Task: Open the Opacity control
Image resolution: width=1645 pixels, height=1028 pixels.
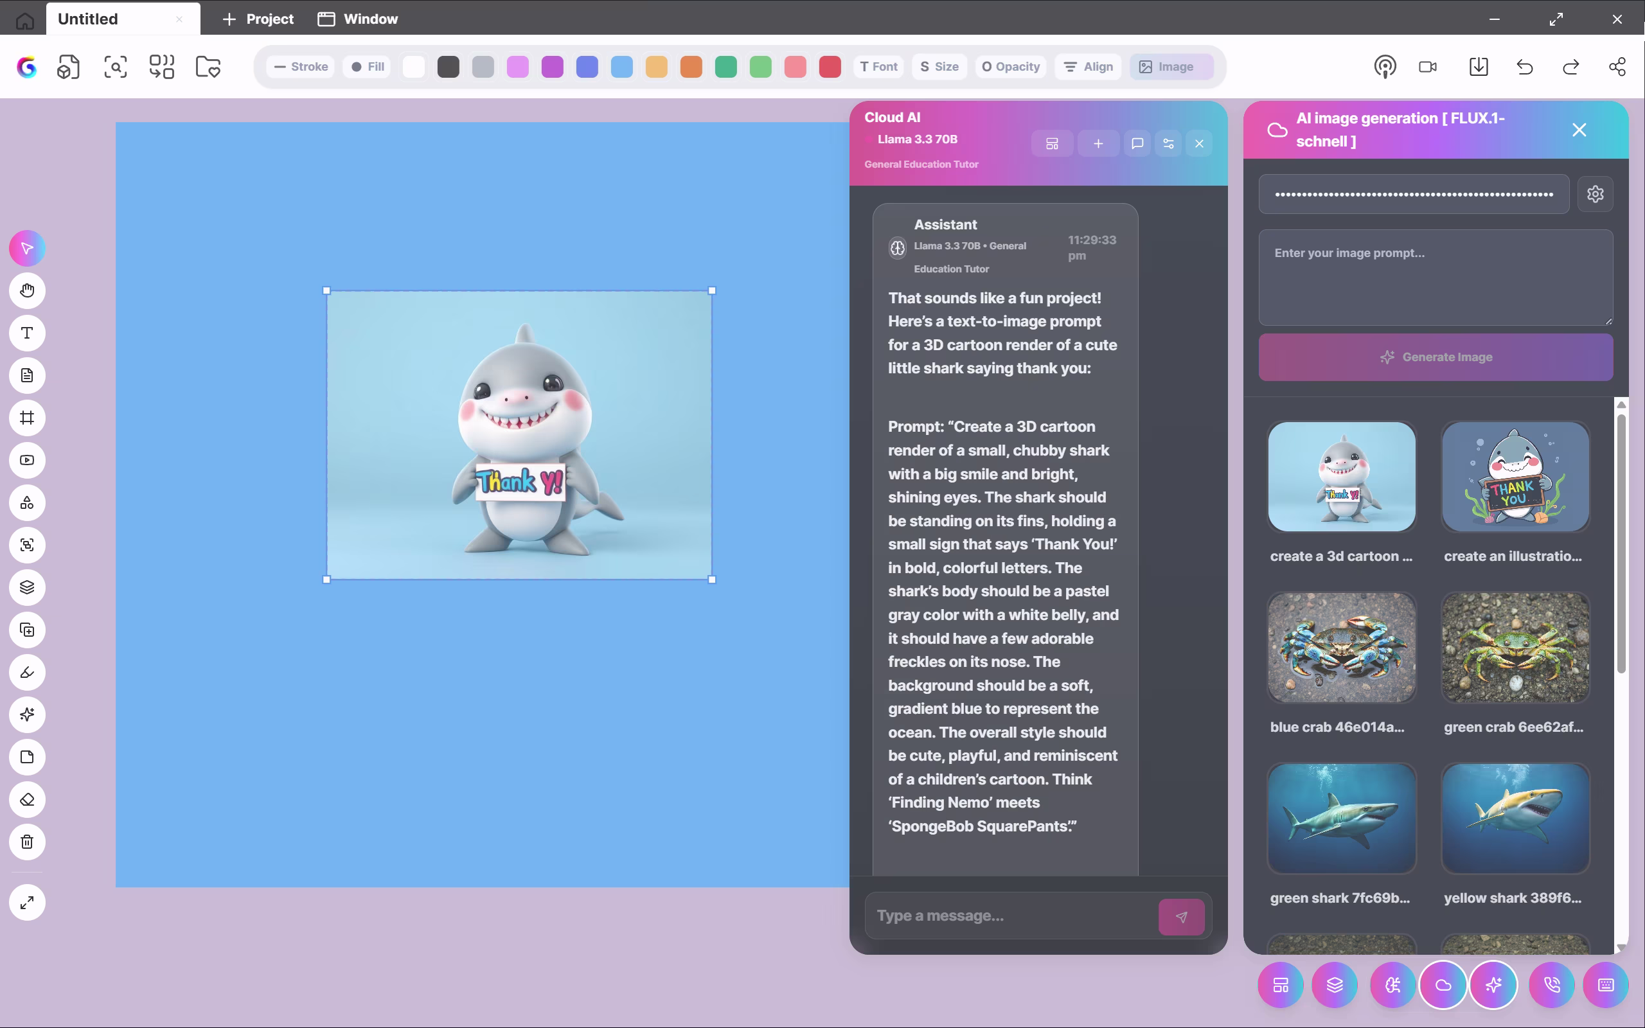Action: point(1010,67)
